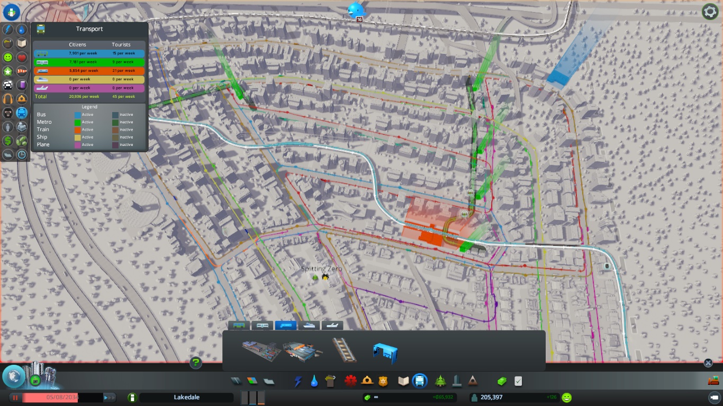
Task: Open the Roads build menu
Action: pyautogui.click(x=236, y=381)
